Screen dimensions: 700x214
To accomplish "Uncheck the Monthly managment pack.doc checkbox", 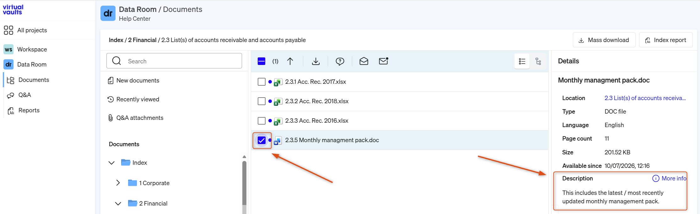I will click(x=261, y=140).
